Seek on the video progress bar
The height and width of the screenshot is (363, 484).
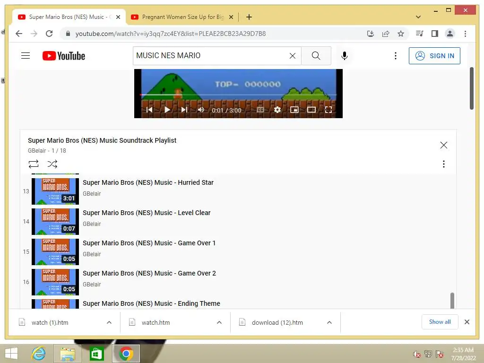point(238,95)
